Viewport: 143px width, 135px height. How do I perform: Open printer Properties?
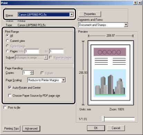pyautogui.click(x=90, y=14)
